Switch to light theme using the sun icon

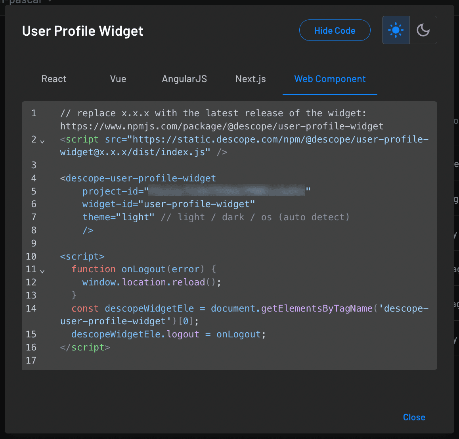[x=396, y=30]
